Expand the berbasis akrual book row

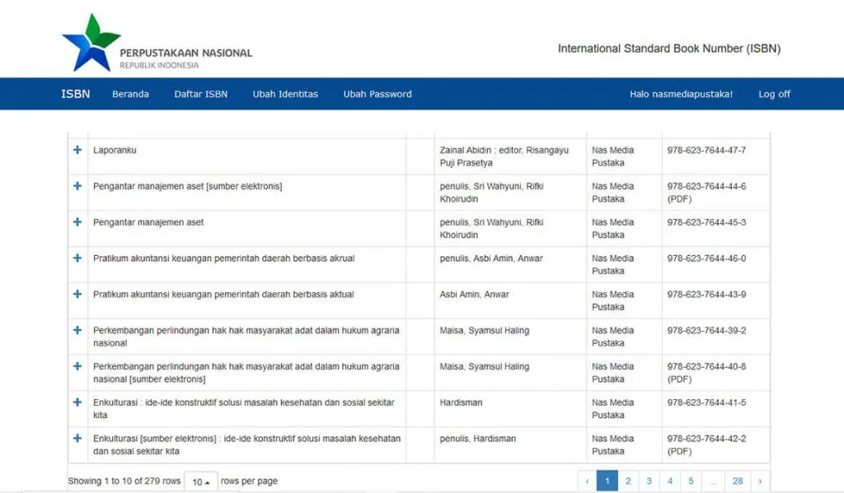77,258
